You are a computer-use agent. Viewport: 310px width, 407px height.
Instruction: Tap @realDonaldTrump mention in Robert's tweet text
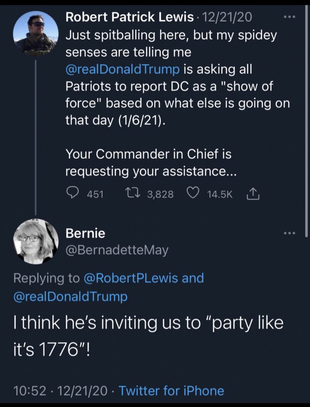point(123,70)
